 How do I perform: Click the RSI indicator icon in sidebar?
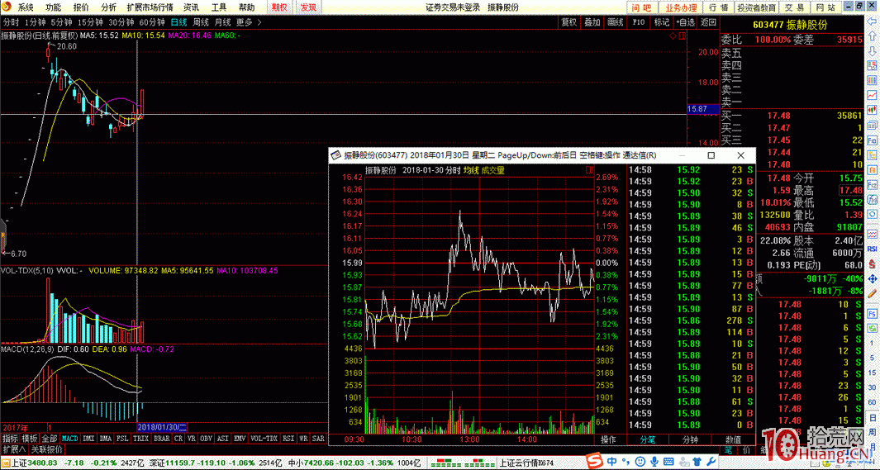click(873, 249)
